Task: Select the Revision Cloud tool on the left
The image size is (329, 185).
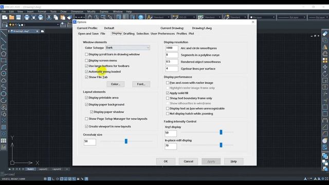Action: pos(4,80)
